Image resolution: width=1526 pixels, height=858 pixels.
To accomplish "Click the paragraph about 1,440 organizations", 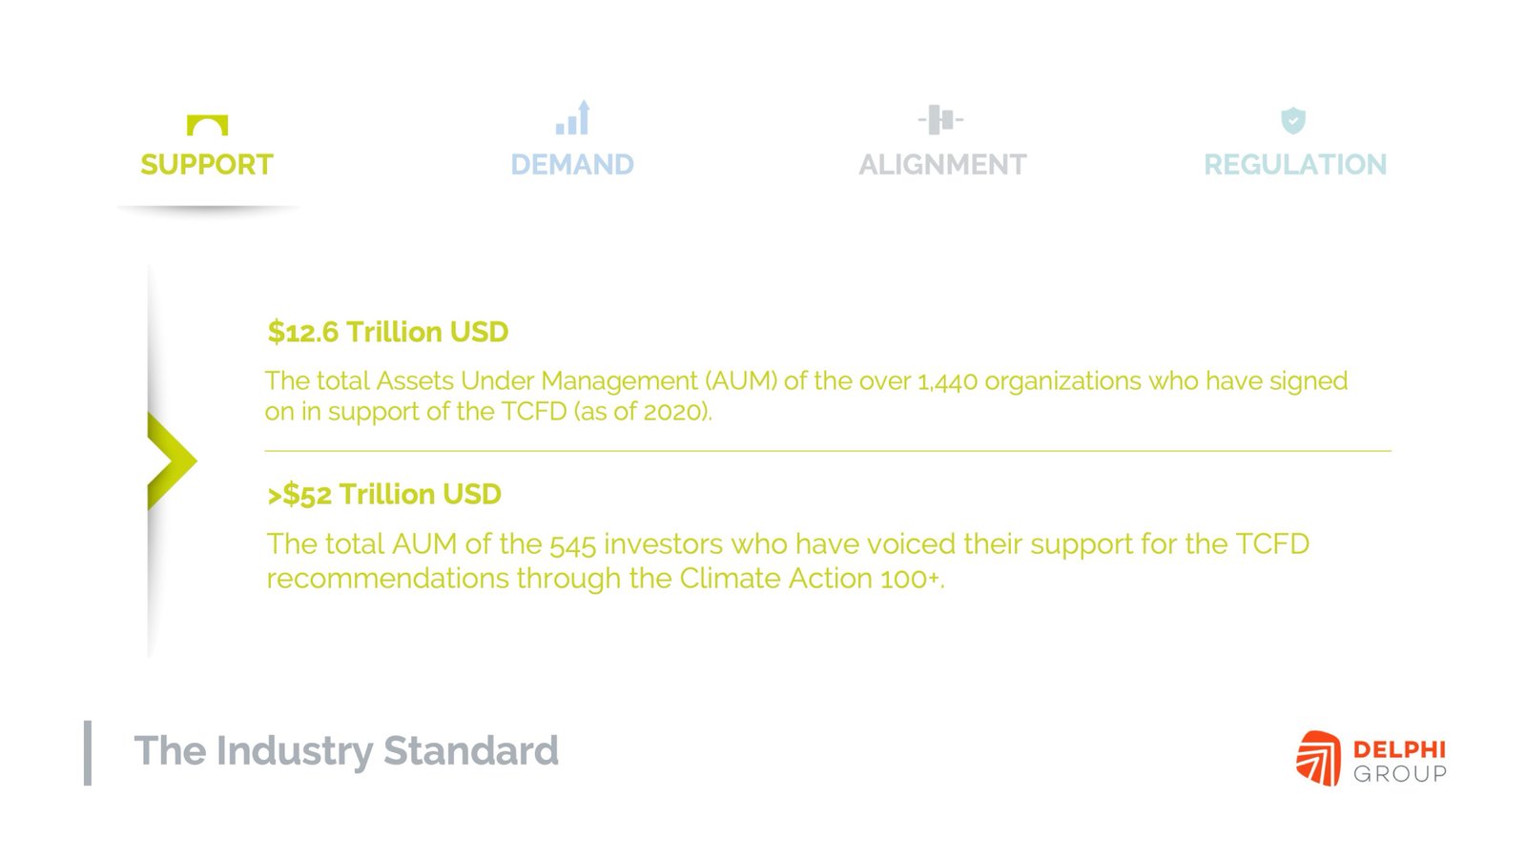I will [806, 396].
